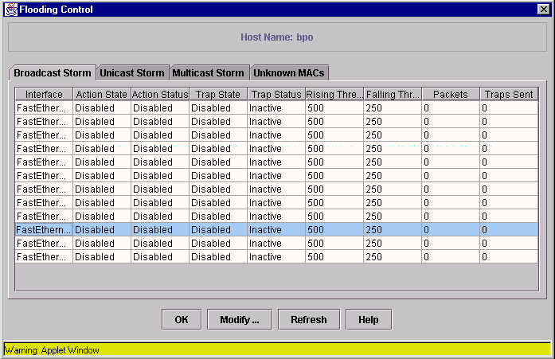Click the Trap Status column header
This screenshot has width=555, height=359.
click(276, 94)
